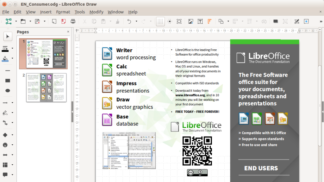This screenshot has height=182, width=324.
Task: Show more toolbar items via overflow chevron
Action: click(321, 21)
